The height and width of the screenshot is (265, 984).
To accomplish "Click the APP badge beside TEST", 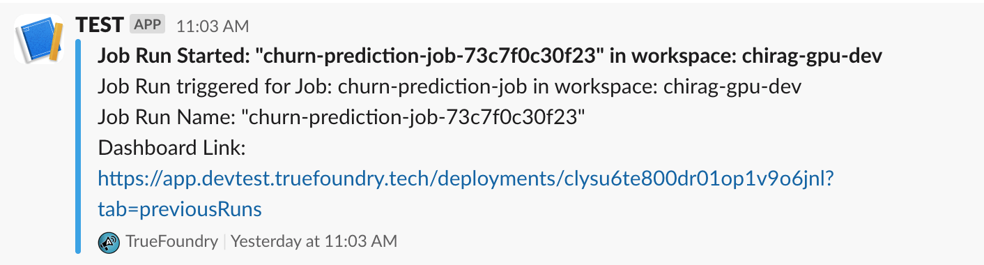I will coord(147,25).
